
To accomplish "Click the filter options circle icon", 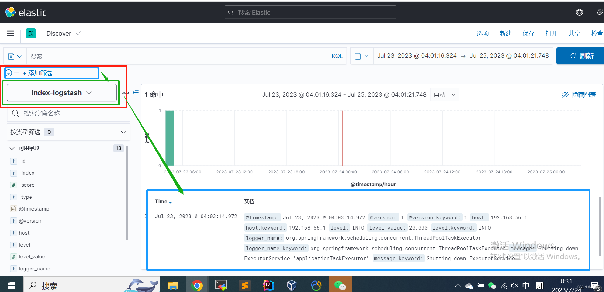I will [9, 73].
